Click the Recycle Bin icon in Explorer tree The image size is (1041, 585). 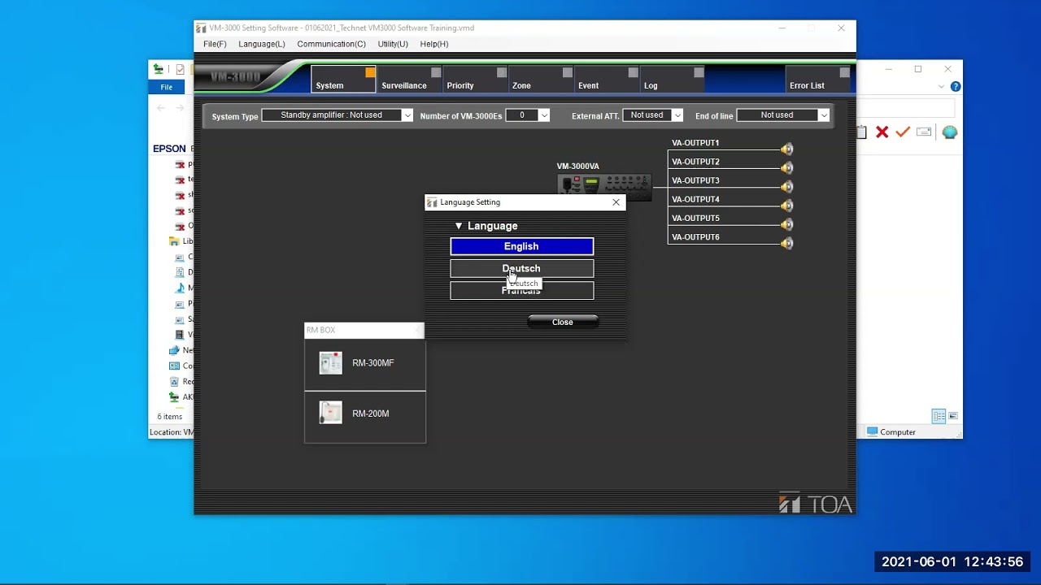174,381
